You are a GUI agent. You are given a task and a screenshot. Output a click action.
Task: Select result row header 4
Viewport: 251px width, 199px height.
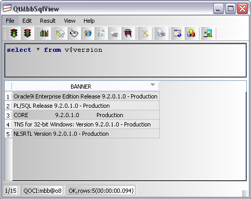pos(8,124)
